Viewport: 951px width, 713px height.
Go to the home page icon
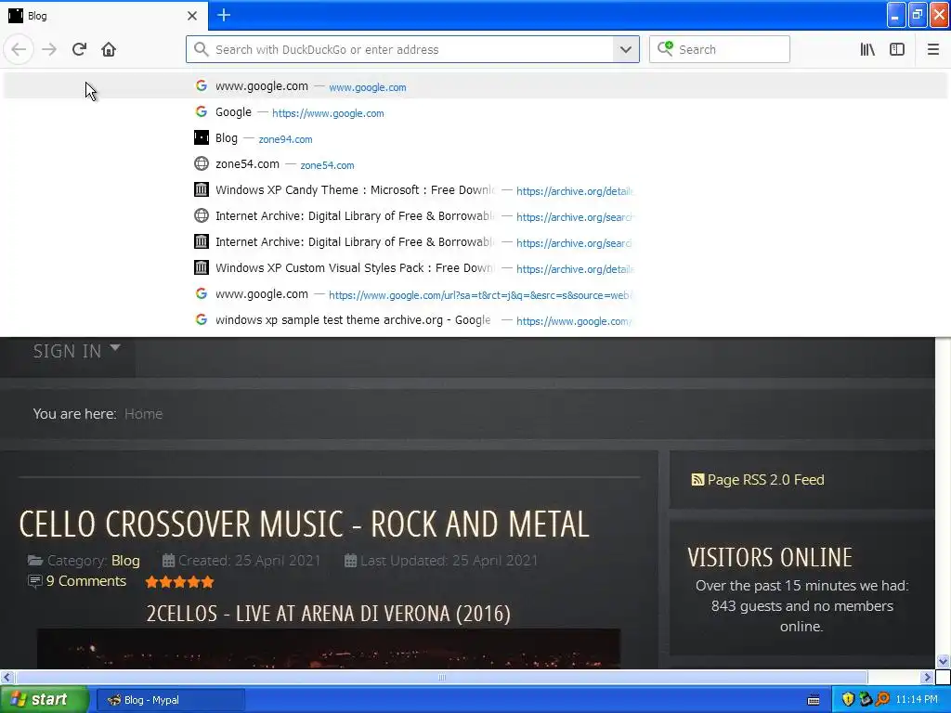click(x=109, y=49)
